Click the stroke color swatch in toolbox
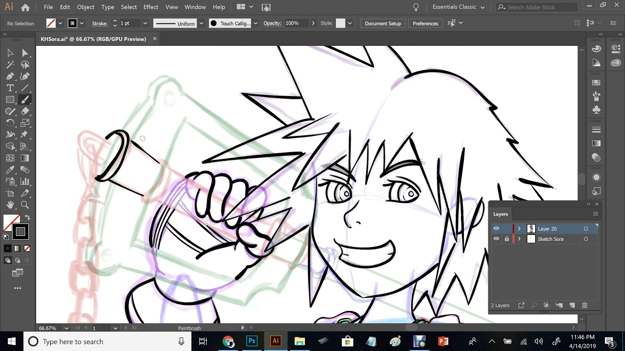 coord(20,232)
